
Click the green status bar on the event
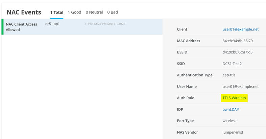[2, 27]
